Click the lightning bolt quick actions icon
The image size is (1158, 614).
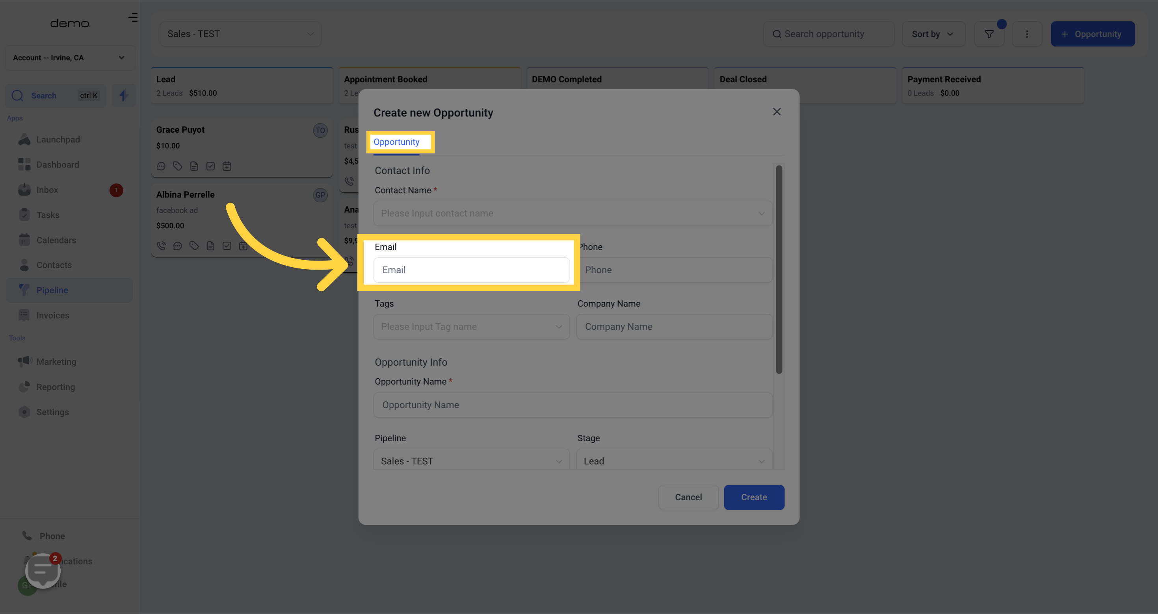[124, 95]
